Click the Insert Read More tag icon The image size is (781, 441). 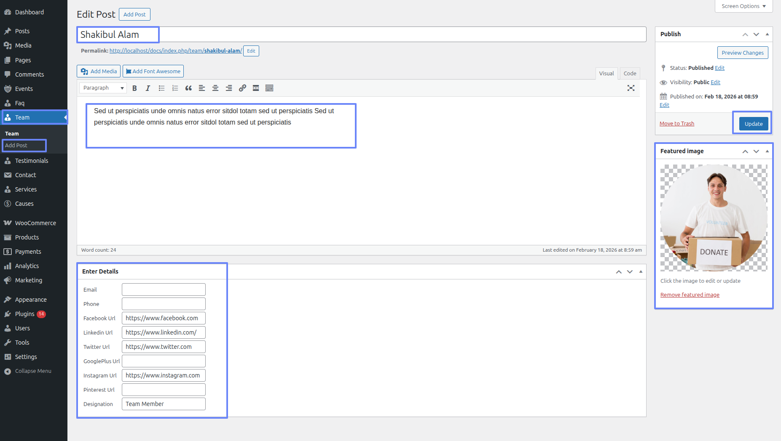coord(256,88)
